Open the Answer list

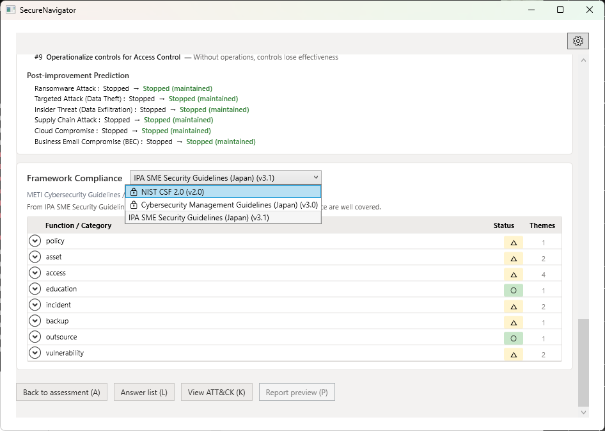(144, 392)
